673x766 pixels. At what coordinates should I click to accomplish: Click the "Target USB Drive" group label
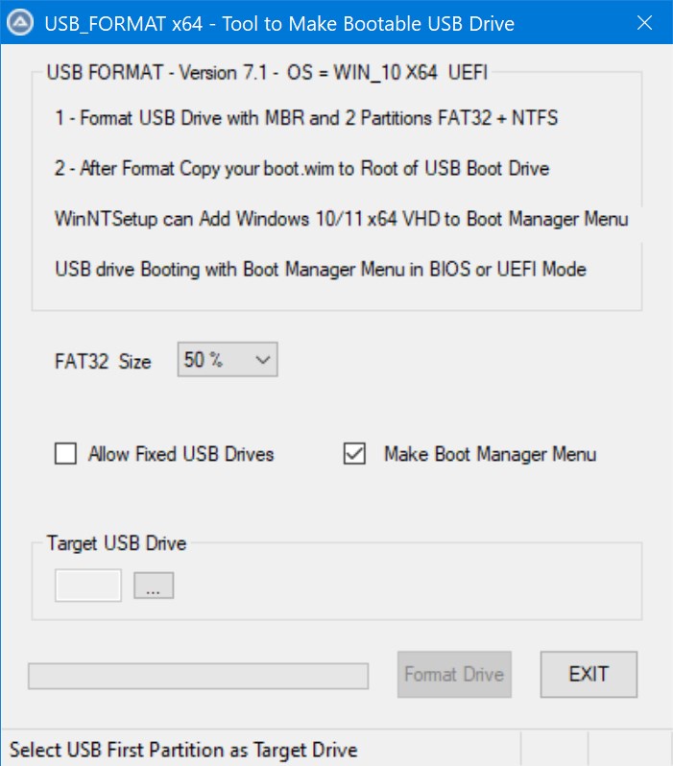click(x=116, y=543)
